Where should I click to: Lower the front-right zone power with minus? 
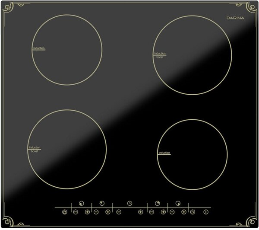click(172, 212)
